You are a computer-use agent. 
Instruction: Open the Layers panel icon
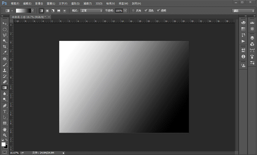pos(252,38)
